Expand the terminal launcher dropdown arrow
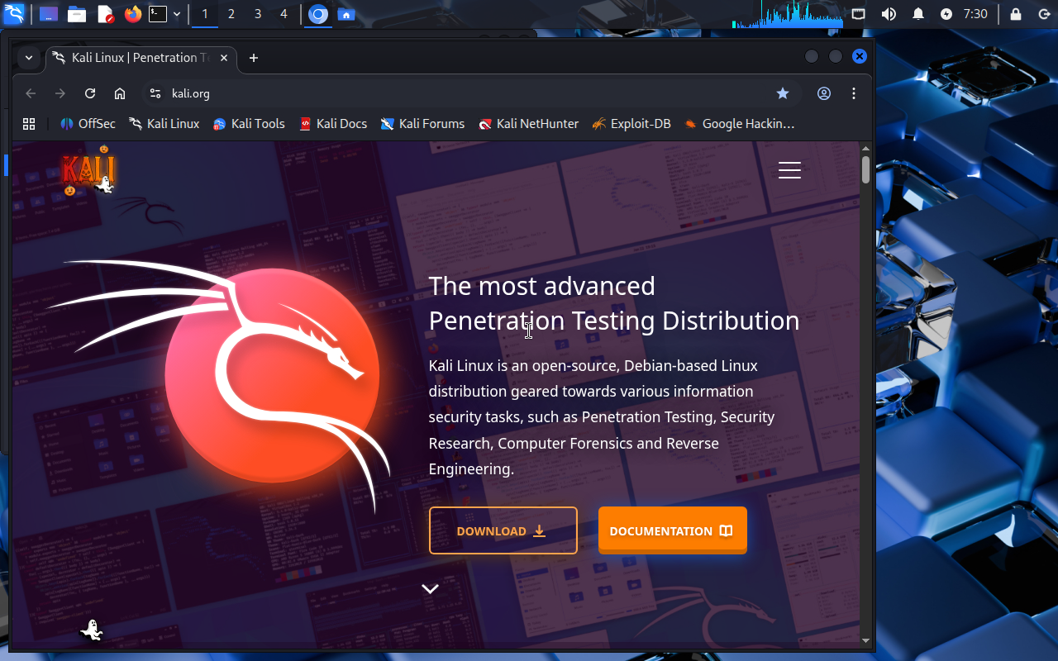This screenshot has height=661, width=1058. click(x=177, y=14)
